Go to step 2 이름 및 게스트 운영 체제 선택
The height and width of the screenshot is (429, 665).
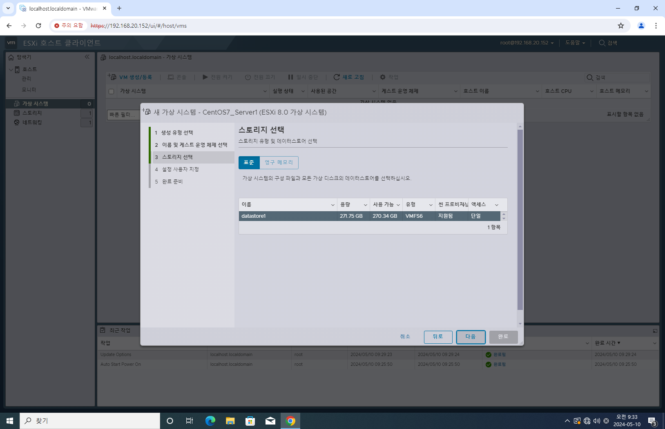(192, 145)
